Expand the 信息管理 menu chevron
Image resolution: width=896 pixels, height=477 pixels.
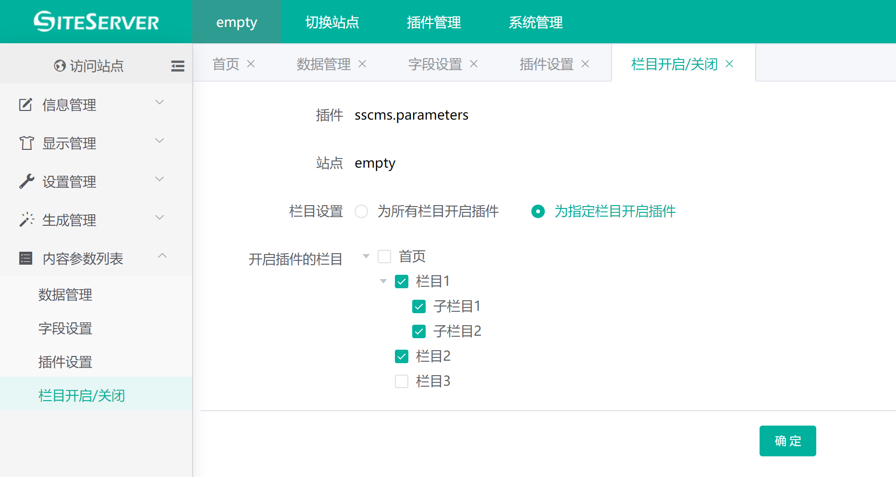click(x=160, y=102)
